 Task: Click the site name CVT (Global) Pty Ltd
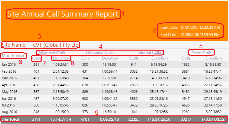[56, 45]
